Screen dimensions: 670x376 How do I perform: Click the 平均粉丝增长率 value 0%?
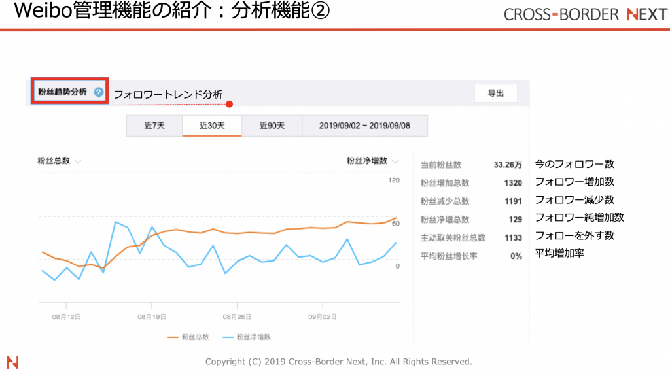pos(516,256)
